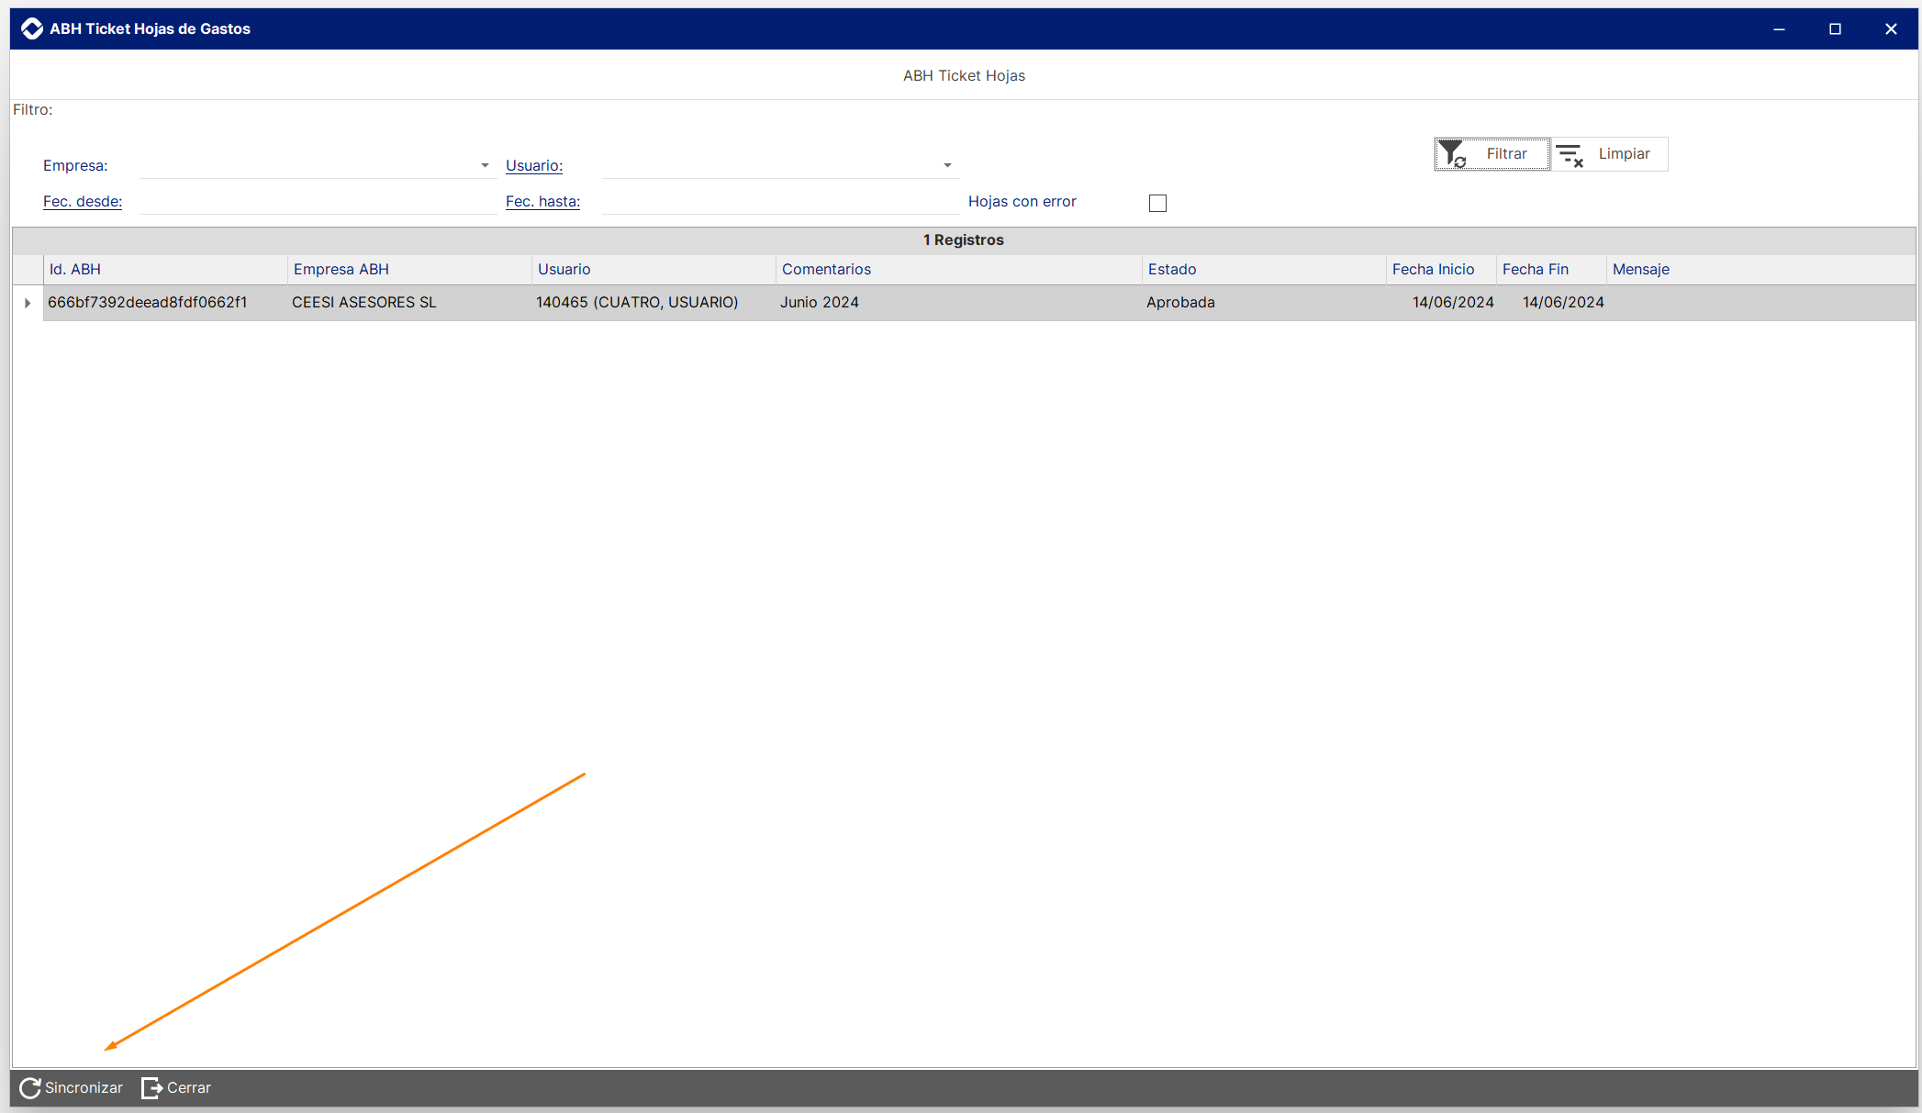Click the Cerrar exit icon

click(151, 1087)
